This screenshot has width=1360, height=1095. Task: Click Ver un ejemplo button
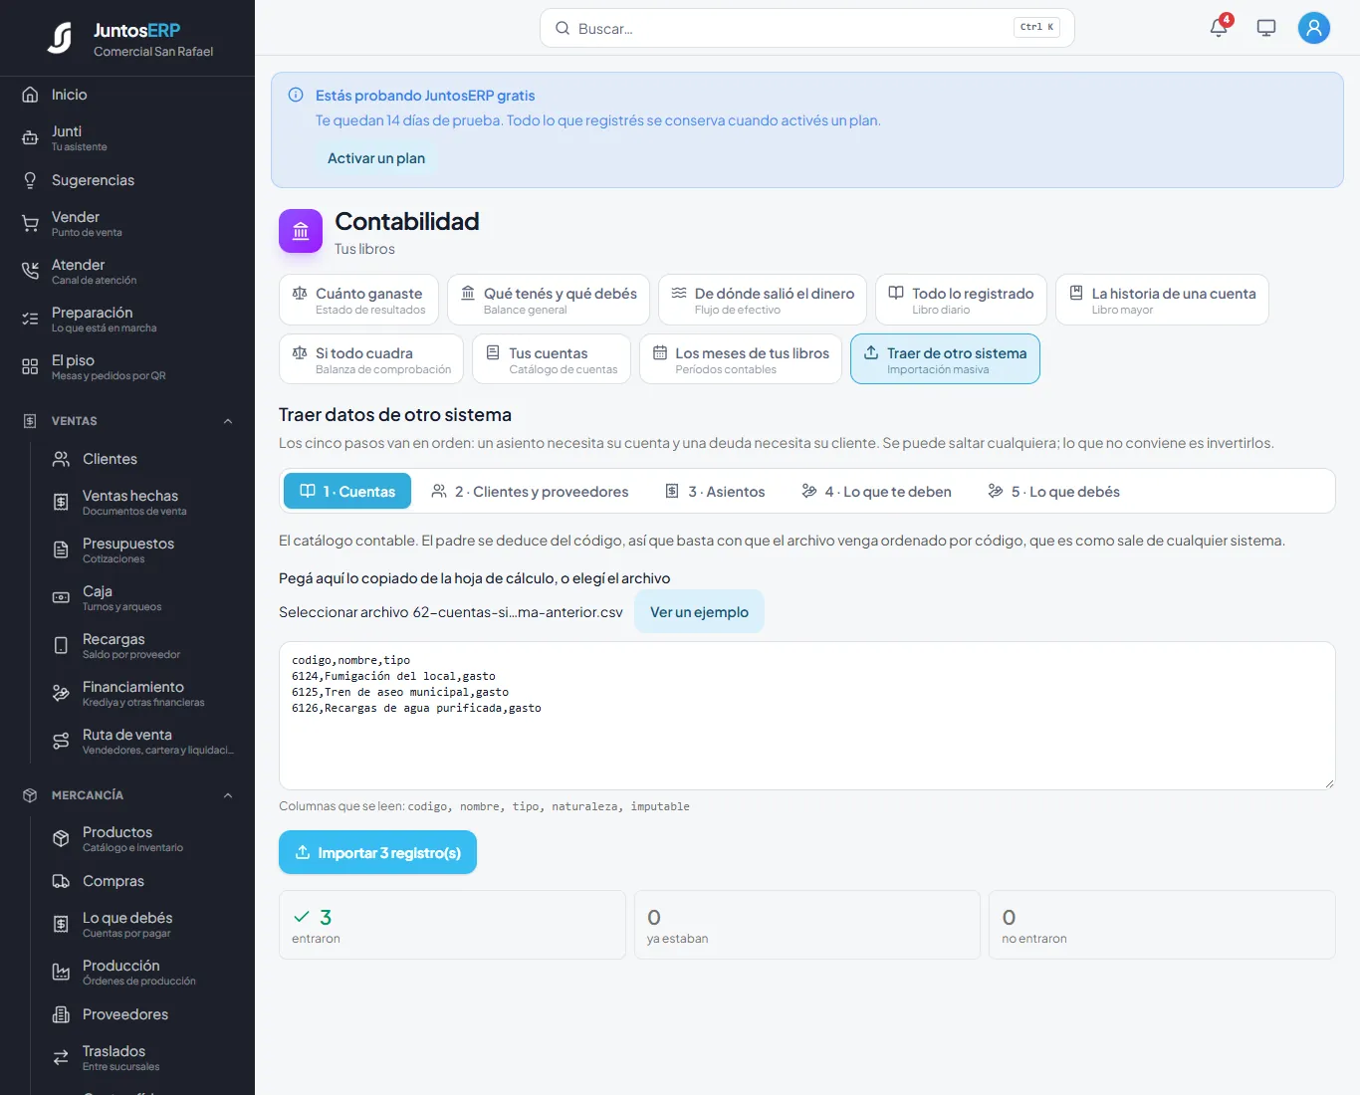(x=699, y=611)
